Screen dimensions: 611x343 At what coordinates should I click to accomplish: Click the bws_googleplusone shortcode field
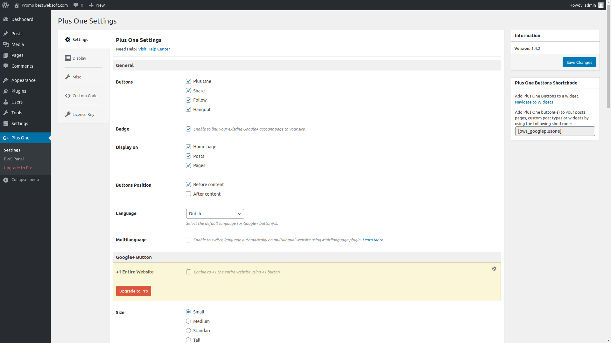(555, 131)
